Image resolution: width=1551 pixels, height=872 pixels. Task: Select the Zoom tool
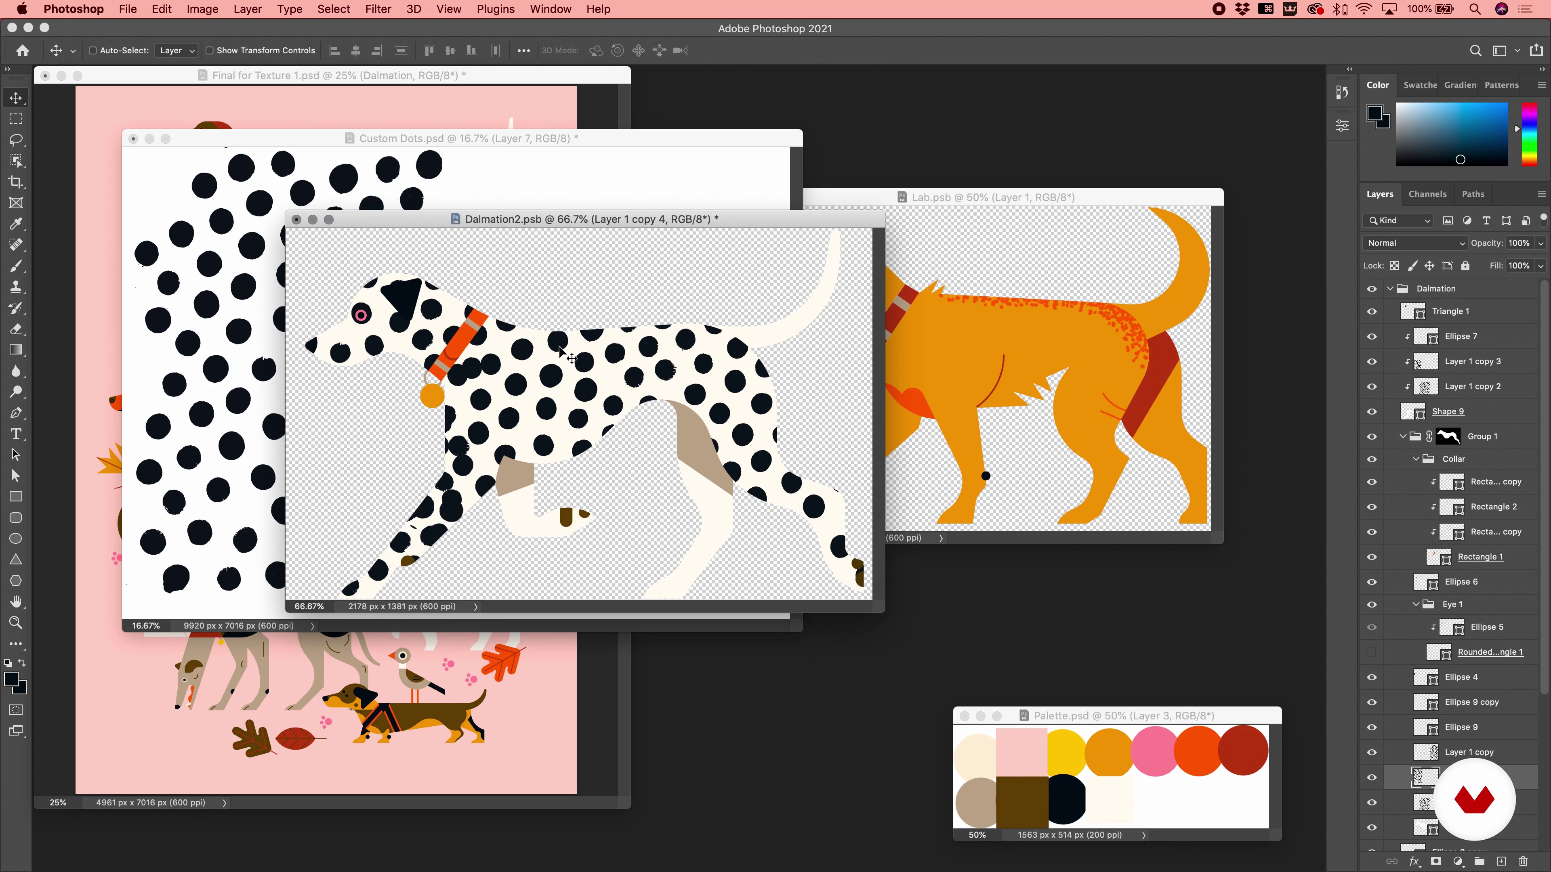[16, 623]
